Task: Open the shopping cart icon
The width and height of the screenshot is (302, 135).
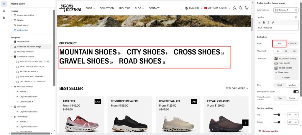Action: (247, 8)
